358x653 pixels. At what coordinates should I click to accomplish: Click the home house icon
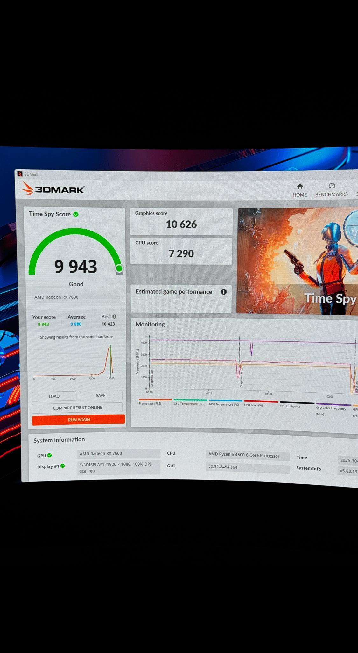coord(300,186)
